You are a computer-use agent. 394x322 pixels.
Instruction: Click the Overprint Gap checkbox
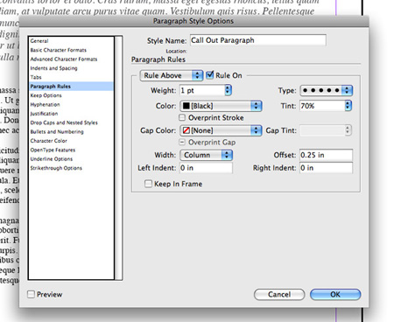pyautogui.click(x=182, y=142)
